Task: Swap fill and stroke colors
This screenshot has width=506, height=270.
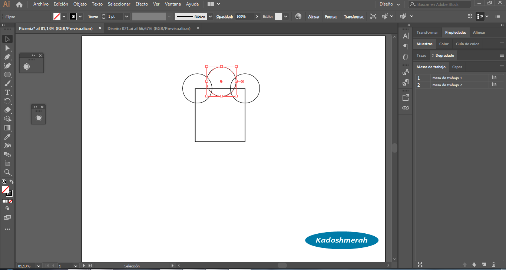Action: (11, 181)
